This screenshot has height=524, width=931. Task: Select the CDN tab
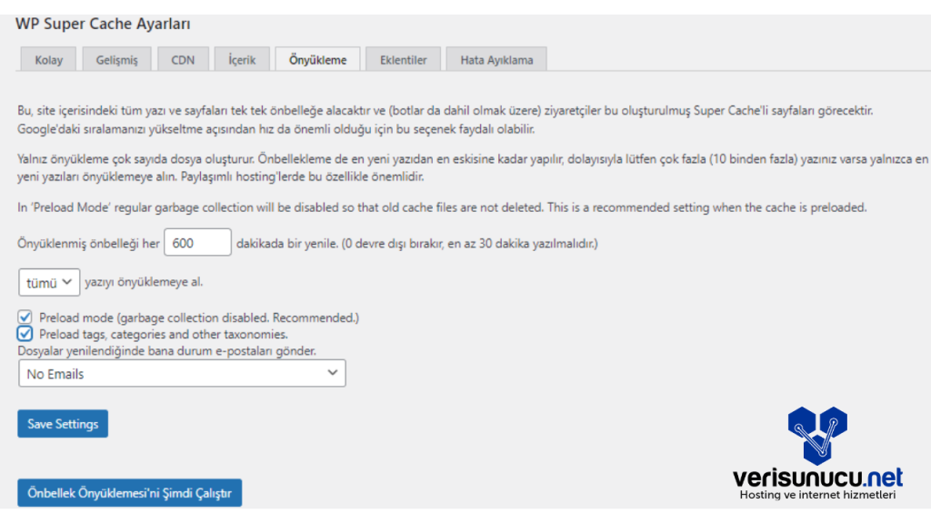pyautogui.click(x=183, y=60)
